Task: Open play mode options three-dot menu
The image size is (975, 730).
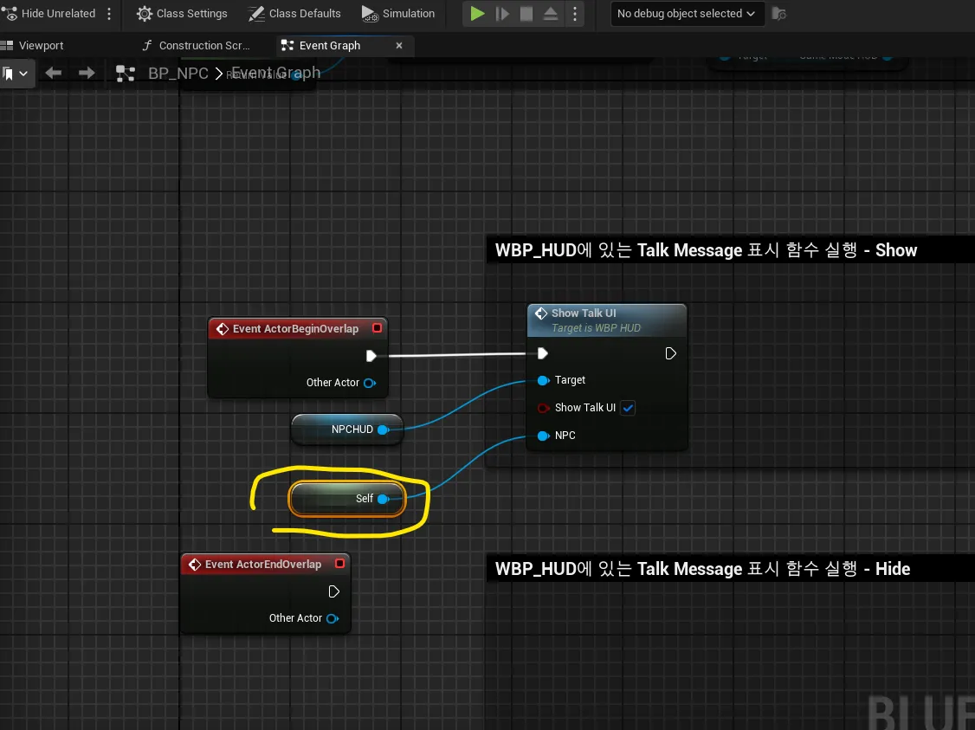Action: [x=575, y=14]
